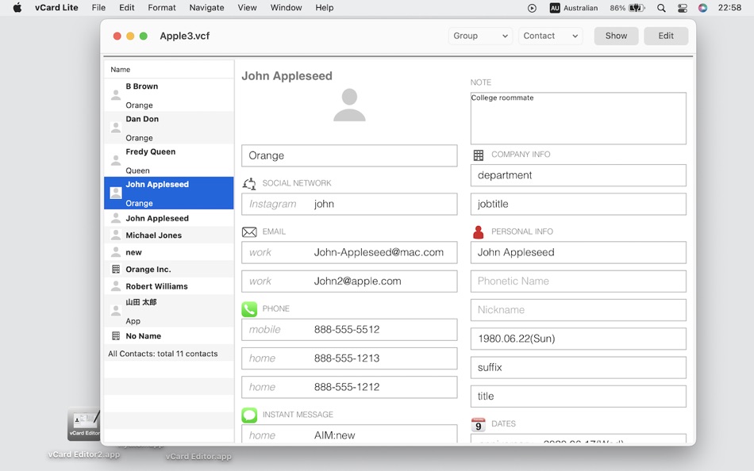This screenshot has width=754, height=471.
Task: Click the red Personal Info person icon
Action: (479, 232)
